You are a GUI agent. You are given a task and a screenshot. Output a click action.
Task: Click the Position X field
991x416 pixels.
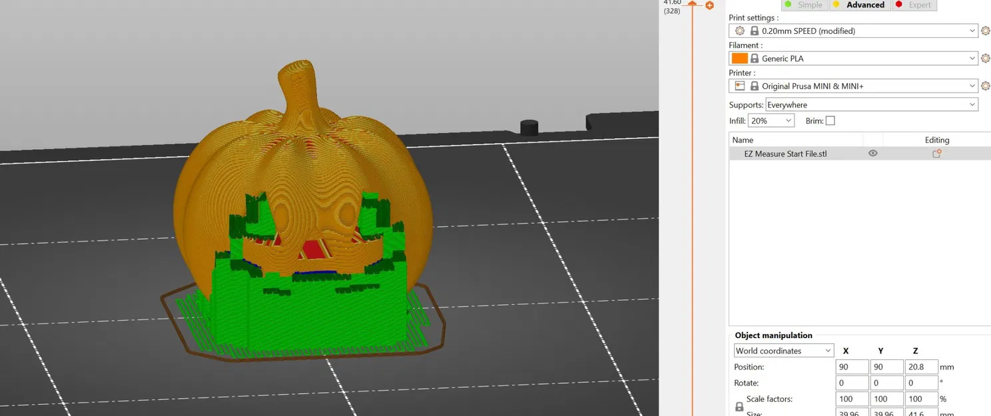(x=852, y=367)
